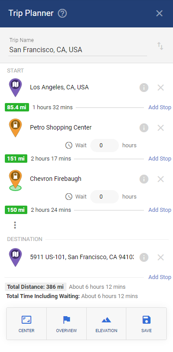Expand the three-dot hidden stops menu
The width and height of the screenshot is (173, 352).
(x=15, y=225)
